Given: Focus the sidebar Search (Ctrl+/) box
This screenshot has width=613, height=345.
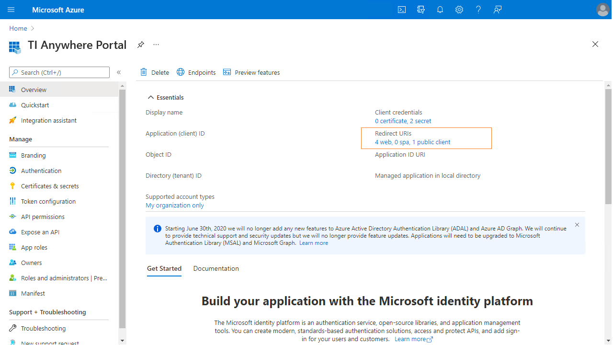Looking at the screenshot, I should click(59, 72).
